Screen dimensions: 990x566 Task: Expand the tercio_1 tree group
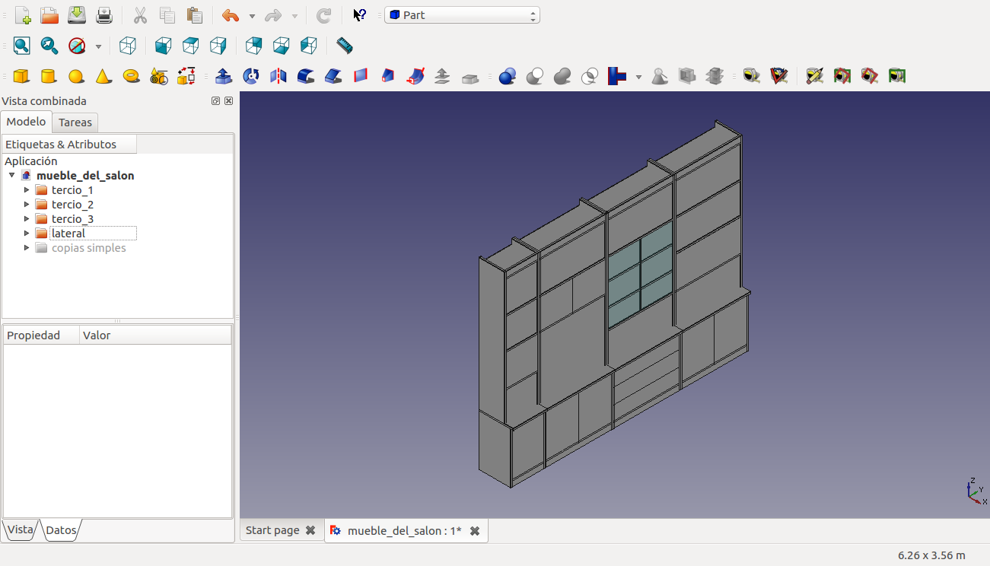[27, 190]
